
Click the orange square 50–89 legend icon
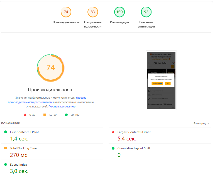tap(45, 115)
